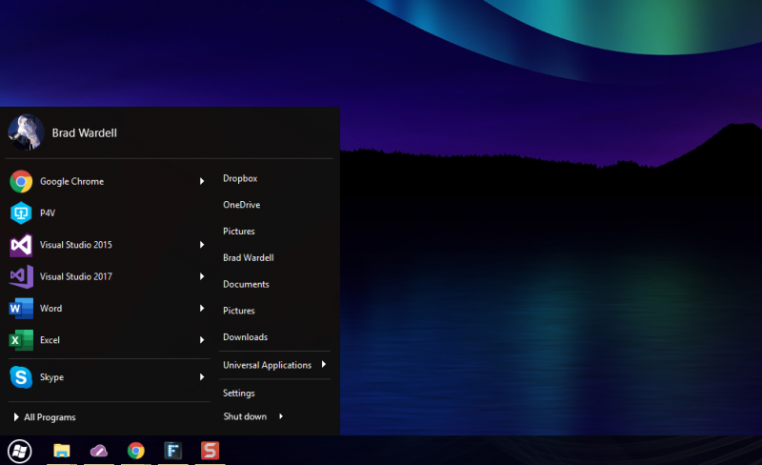The width and height of the screenshot is (762, 465).
Task: Show All Programs list
Action: coord(50,417)
